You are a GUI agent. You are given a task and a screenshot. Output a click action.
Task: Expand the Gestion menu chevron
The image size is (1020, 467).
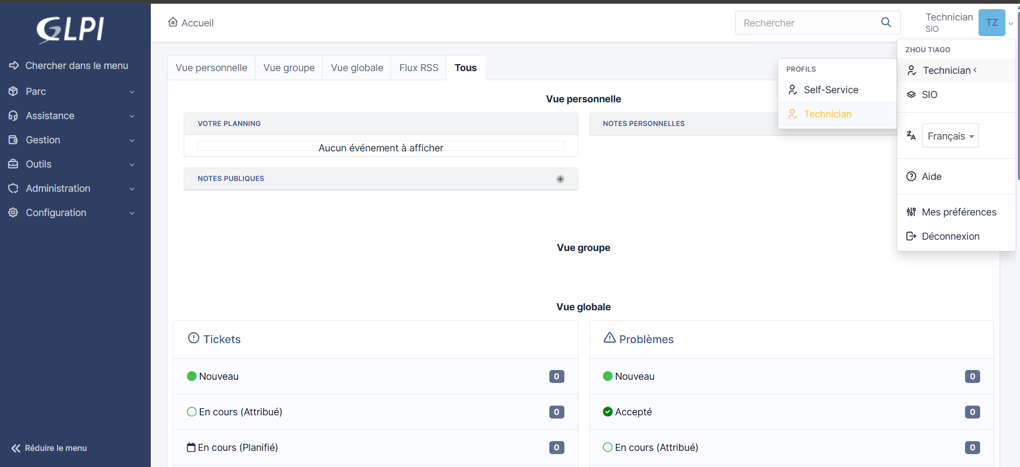pos(132,141)
